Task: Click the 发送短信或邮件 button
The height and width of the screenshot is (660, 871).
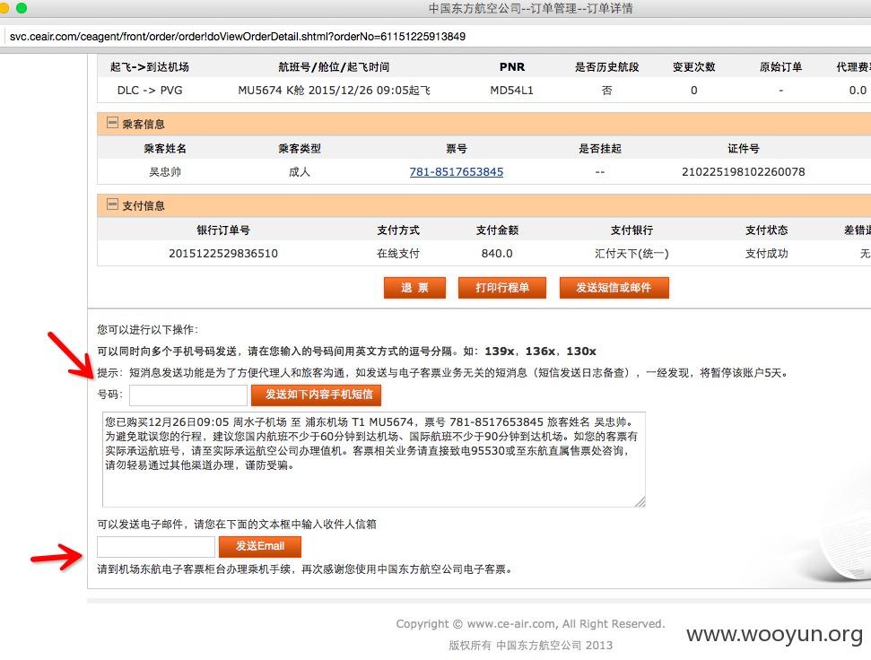Action: point(614,288)
